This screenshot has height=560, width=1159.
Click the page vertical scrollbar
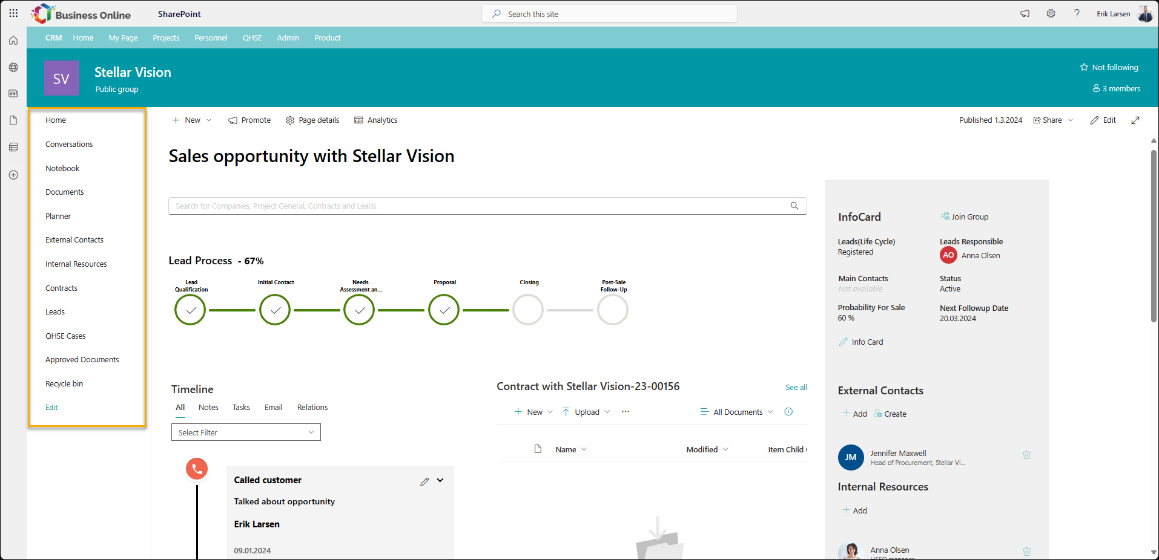1154,236
